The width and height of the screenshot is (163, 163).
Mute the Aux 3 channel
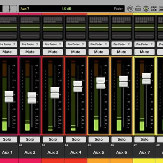coord(53,52)
